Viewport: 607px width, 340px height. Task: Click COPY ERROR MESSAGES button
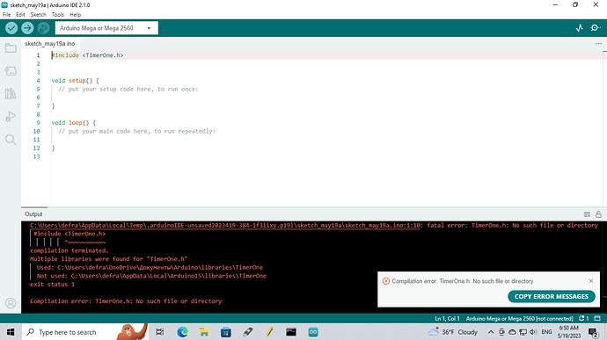[552, 296]
